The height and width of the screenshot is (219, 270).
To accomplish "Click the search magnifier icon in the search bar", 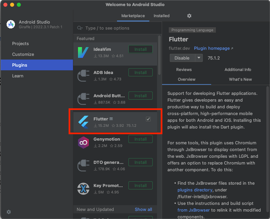I will coord(80,28).
